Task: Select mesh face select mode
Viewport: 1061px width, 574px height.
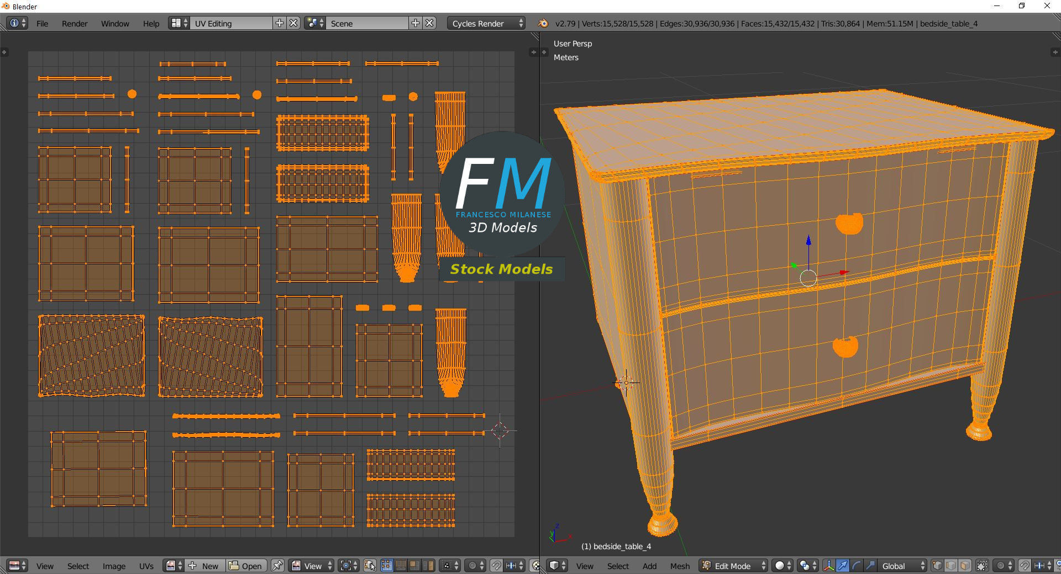Action: tap(965, 566)
